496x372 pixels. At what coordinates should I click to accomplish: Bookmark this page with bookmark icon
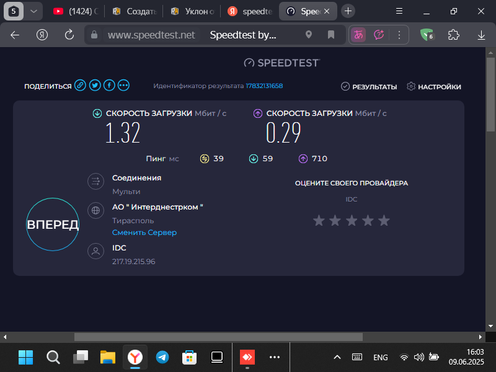pyautogui.click(x=331, y=35)
